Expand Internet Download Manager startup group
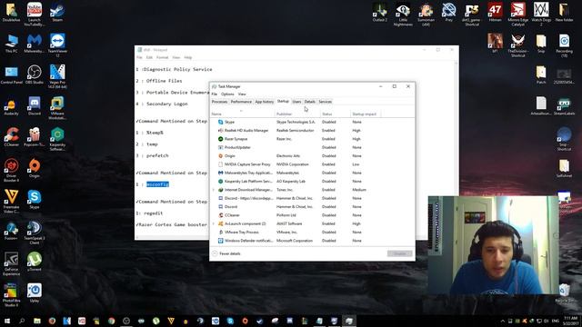The height and width of the screenshot is (327, 582). pos(214,190)
